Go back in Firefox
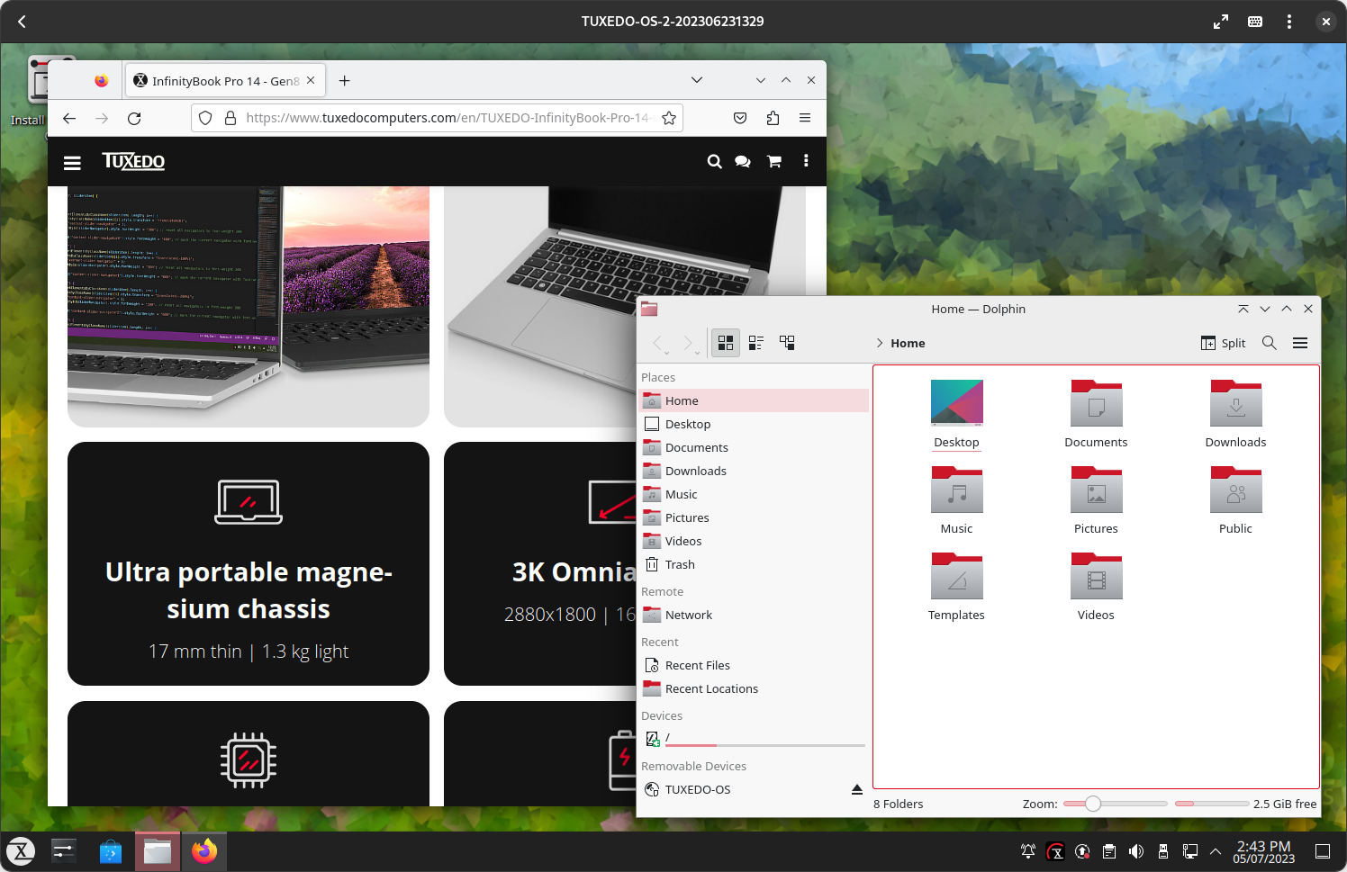 [x=69, y=118]
